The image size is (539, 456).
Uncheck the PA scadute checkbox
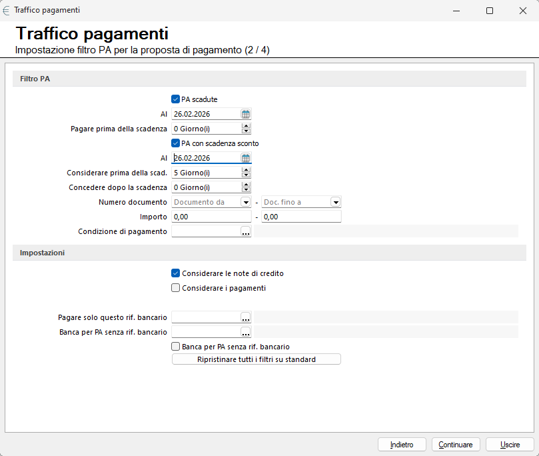click(x=176, y=99)
